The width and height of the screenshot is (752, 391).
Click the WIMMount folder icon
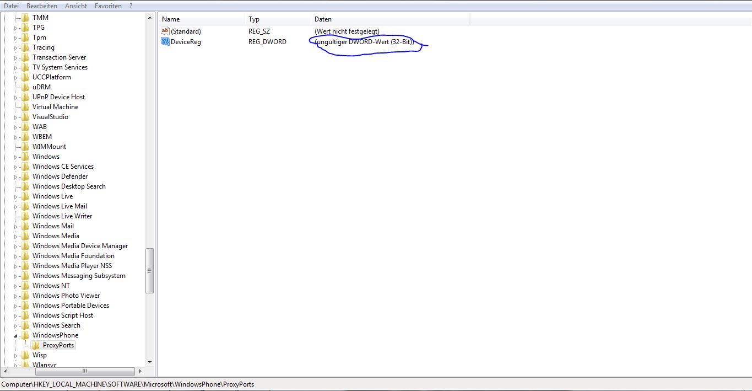tap(25, 147)
